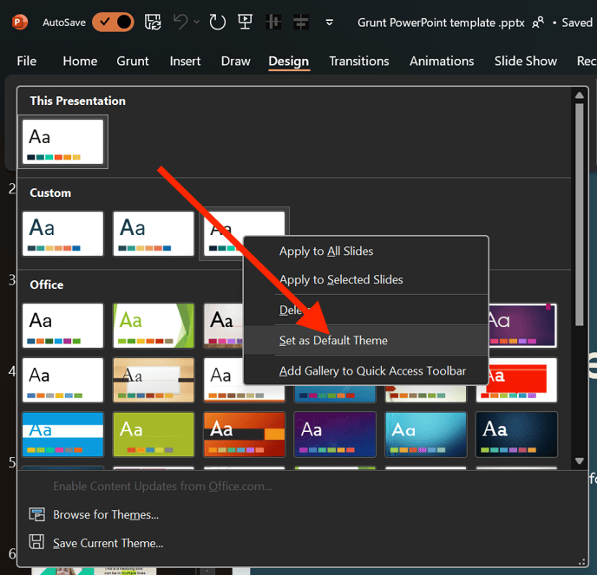Toggle the AutoSave switch

point(113,22)
